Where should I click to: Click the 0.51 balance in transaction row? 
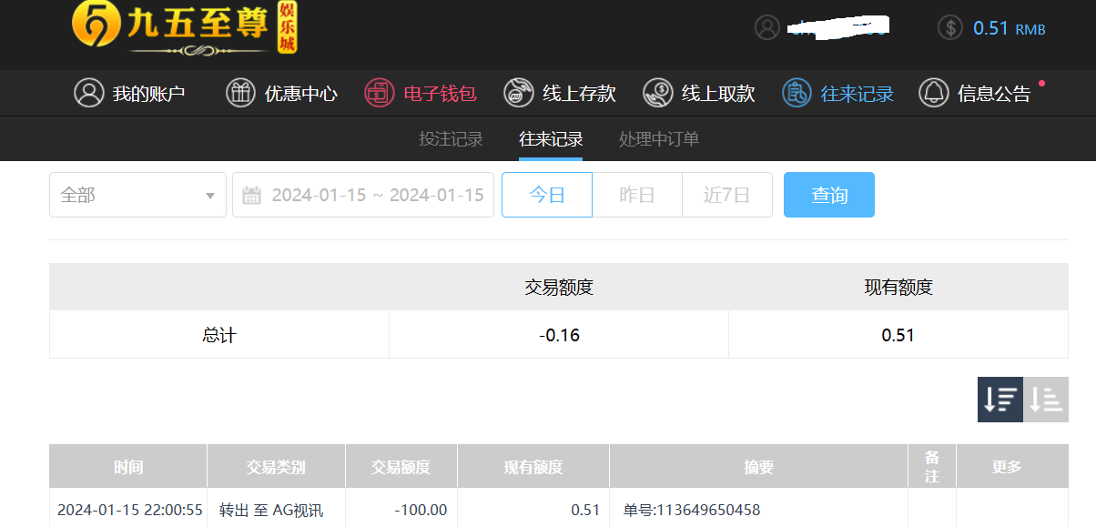[x=585, y=510]
